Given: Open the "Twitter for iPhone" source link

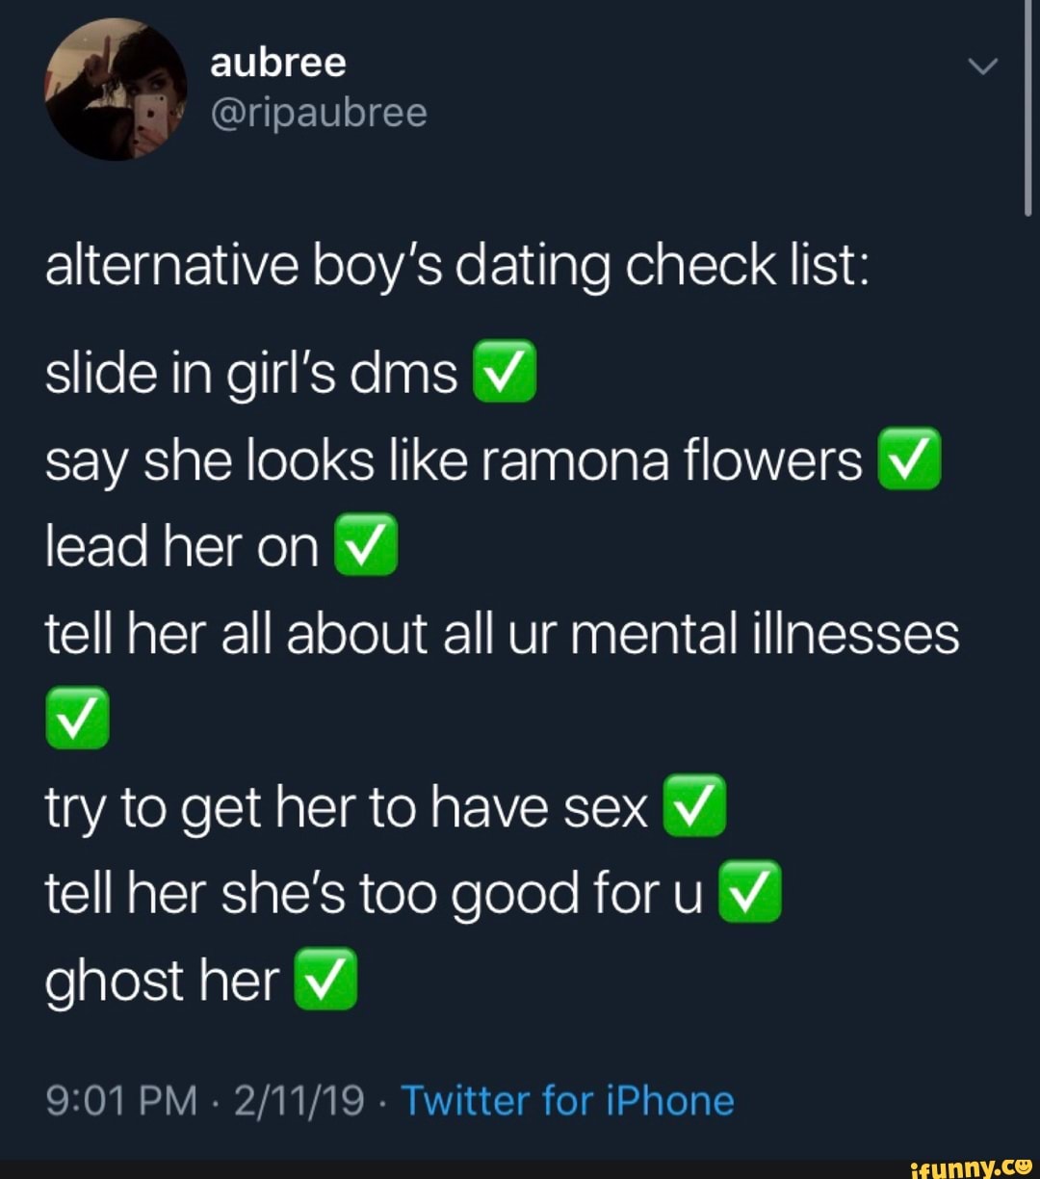Looking at the screenshot, I should tap(567, 1100).
